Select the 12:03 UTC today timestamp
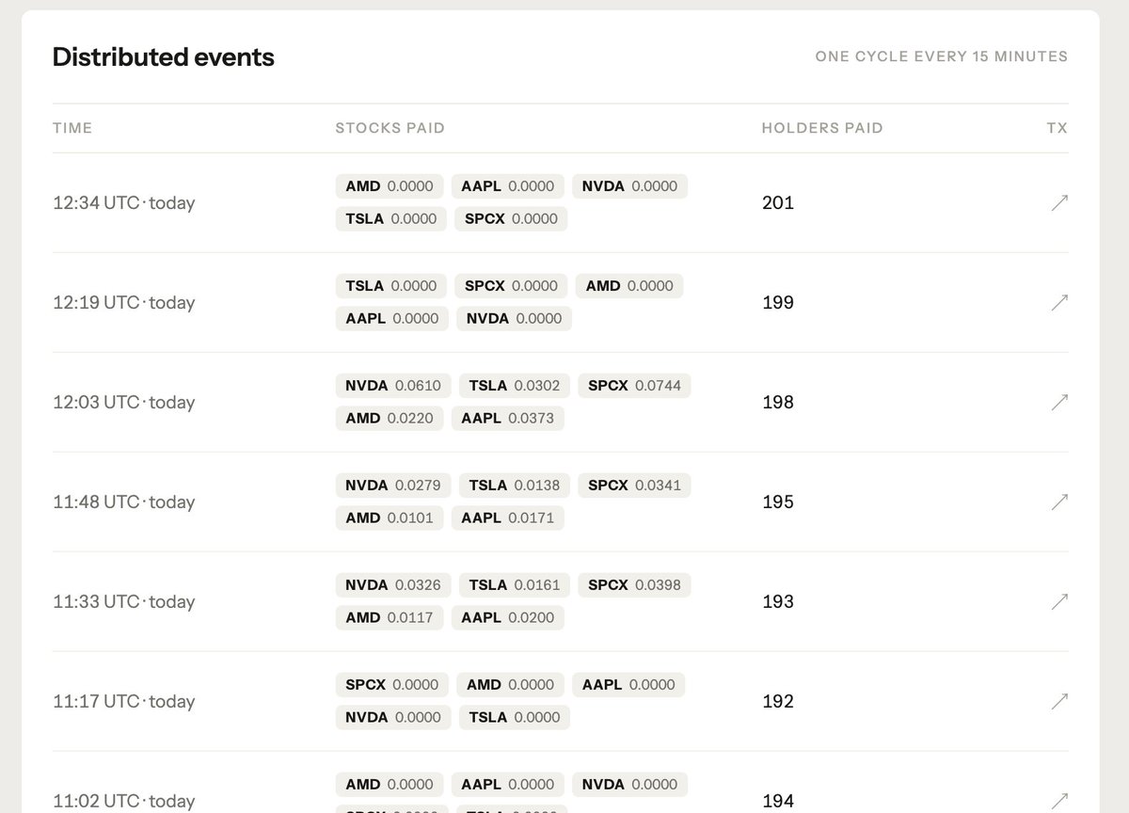 124,402
